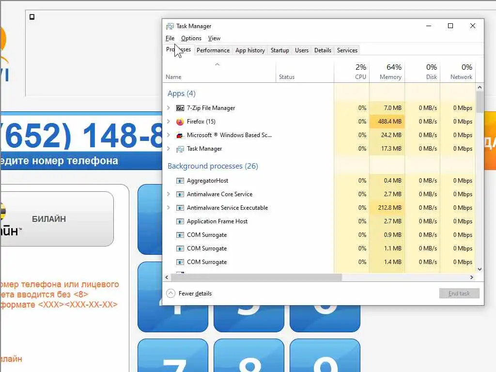Click the Microsoft Windows Based Script icon

pyautogui.click(x=180, y=136)
